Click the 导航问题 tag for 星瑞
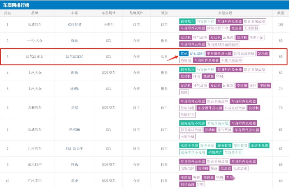This screenshot has width=290, height=189. (188, 108)
